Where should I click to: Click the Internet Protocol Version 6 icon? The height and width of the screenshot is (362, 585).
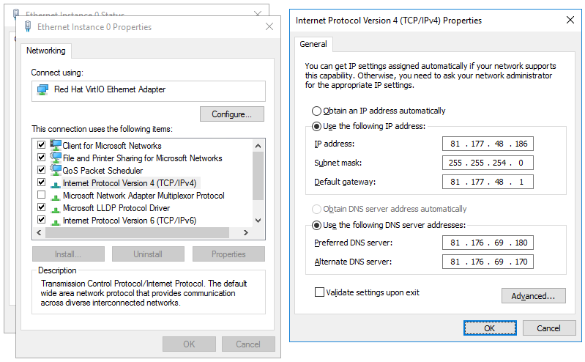[56, 221]
